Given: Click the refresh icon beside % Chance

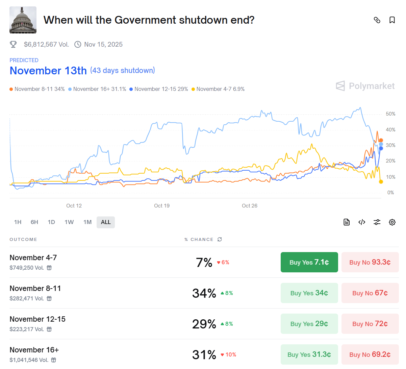Looking at the screenshot, I should (x=220, y=239).
